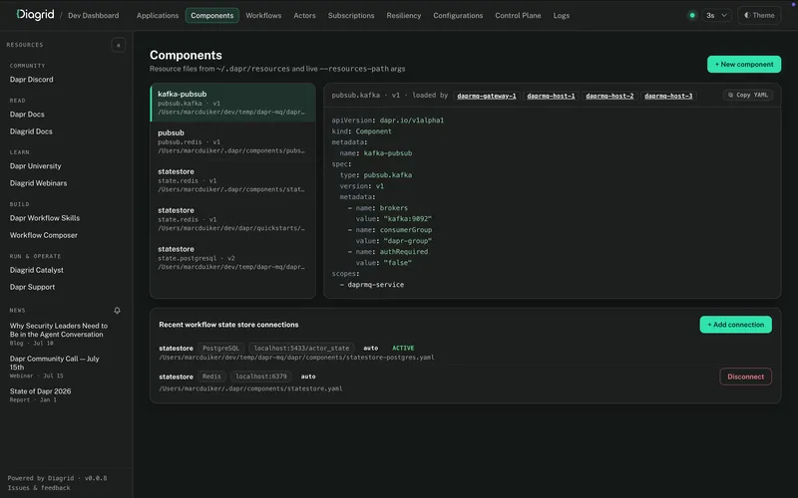Image resolution: width=798 pixels, height=498 pixels.
Task: Click the New component button
Action: [x=743, y=64]
